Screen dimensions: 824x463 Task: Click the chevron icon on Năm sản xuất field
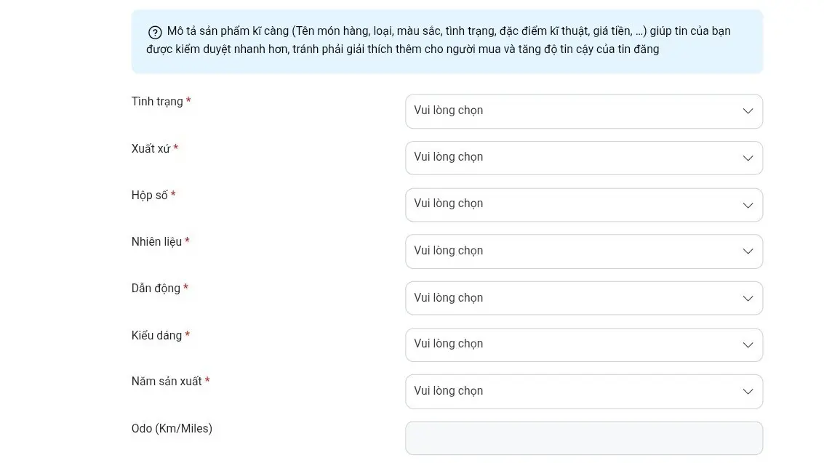click(x=748, y=391)
